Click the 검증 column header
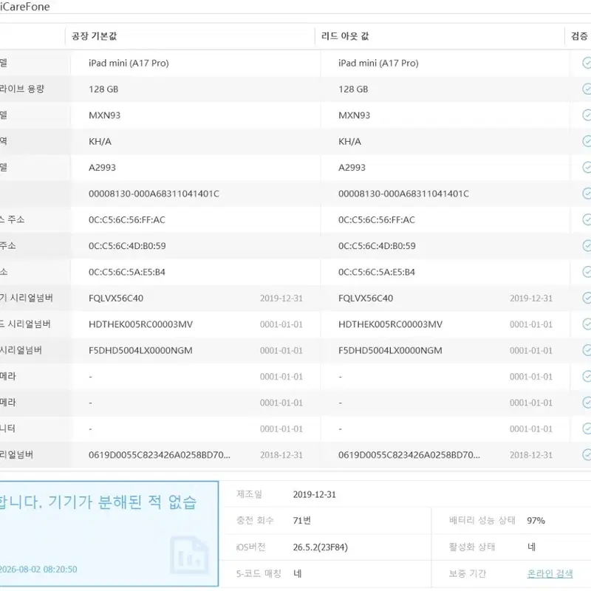 (x=579, y=36)
